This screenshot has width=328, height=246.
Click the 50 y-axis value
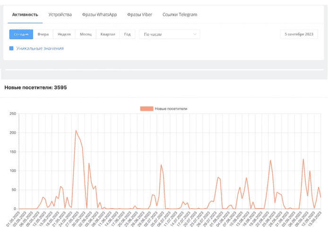coord(14,190)
